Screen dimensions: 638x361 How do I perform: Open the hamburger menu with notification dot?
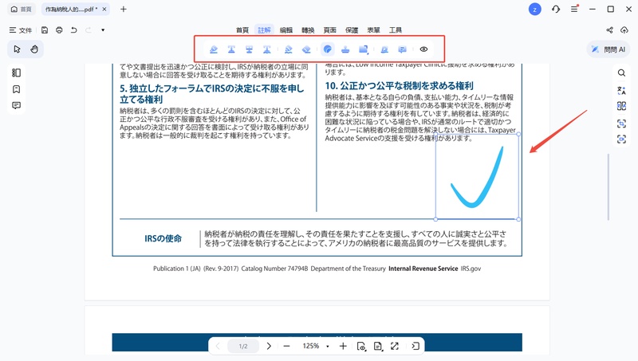574,9
